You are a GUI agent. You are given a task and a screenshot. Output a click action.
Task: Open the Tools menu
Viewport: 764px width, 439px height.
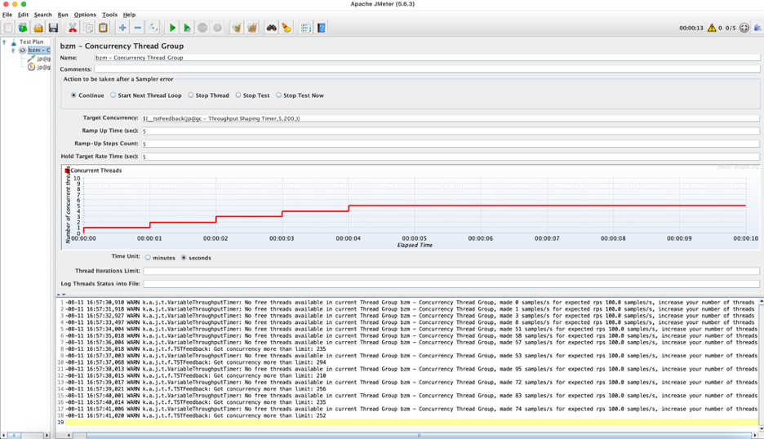(109, 15)
